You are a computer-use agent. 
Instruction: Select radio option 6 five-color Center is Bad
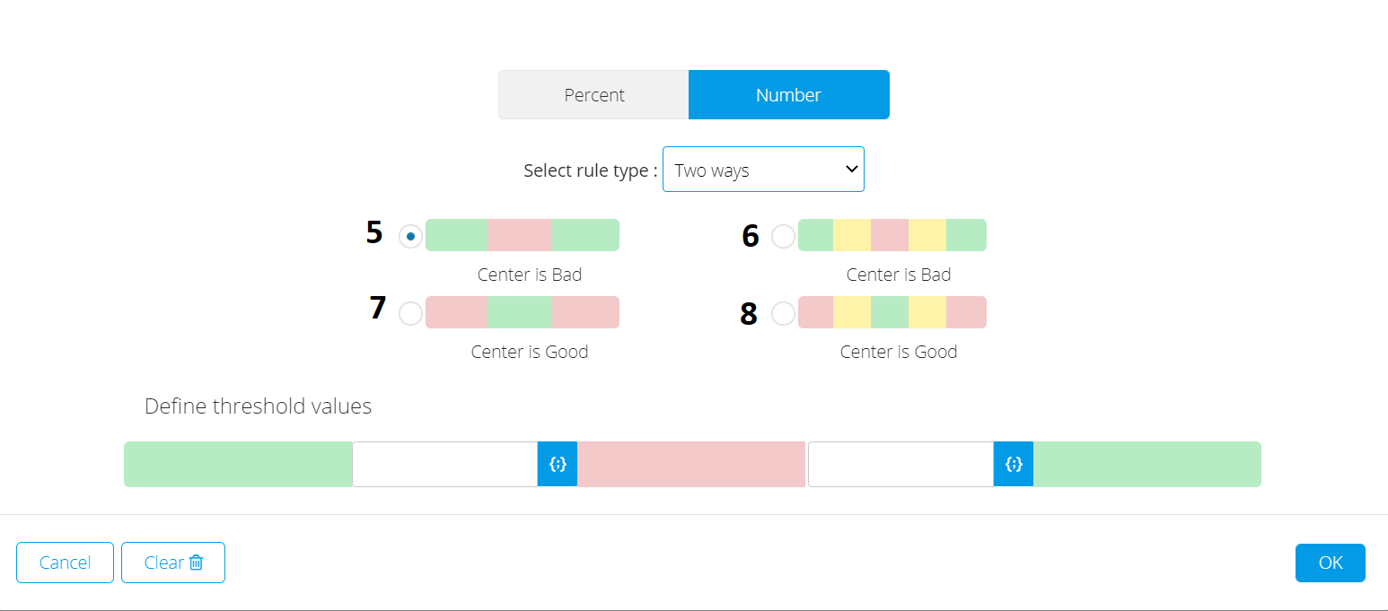[783, 236]
